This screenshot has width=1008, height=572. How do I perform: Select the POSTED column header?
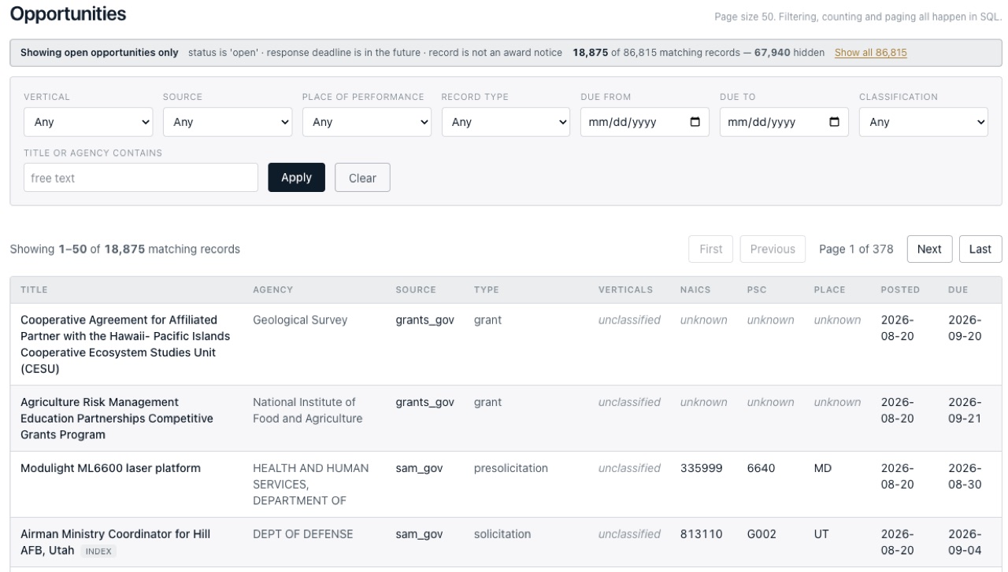point(900,290)
